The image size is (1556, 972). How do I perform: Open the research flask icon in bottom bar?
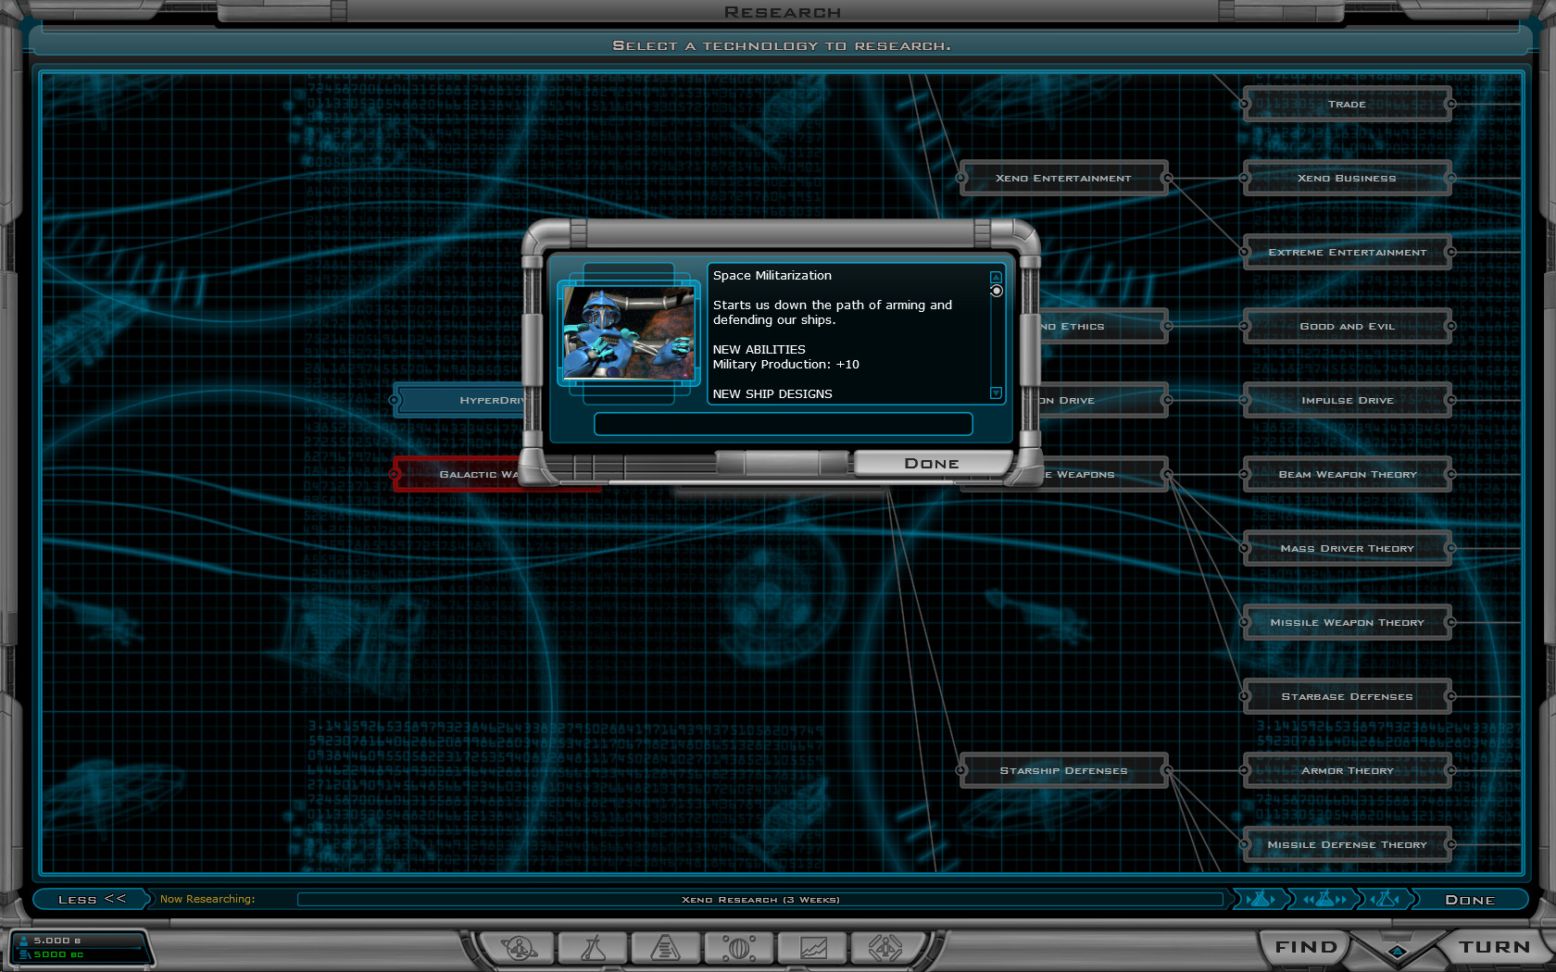click(x=593, y=948)
